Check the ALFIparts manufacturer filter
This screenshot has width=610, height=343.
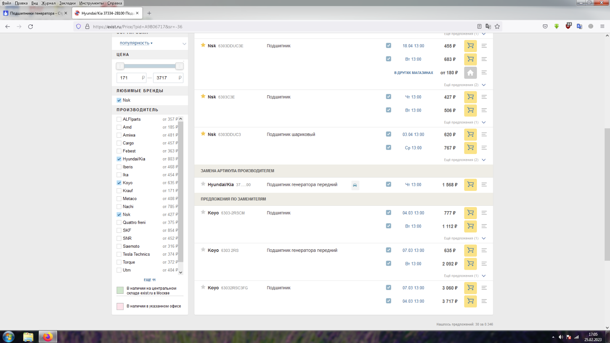click(x=119, y=119)
